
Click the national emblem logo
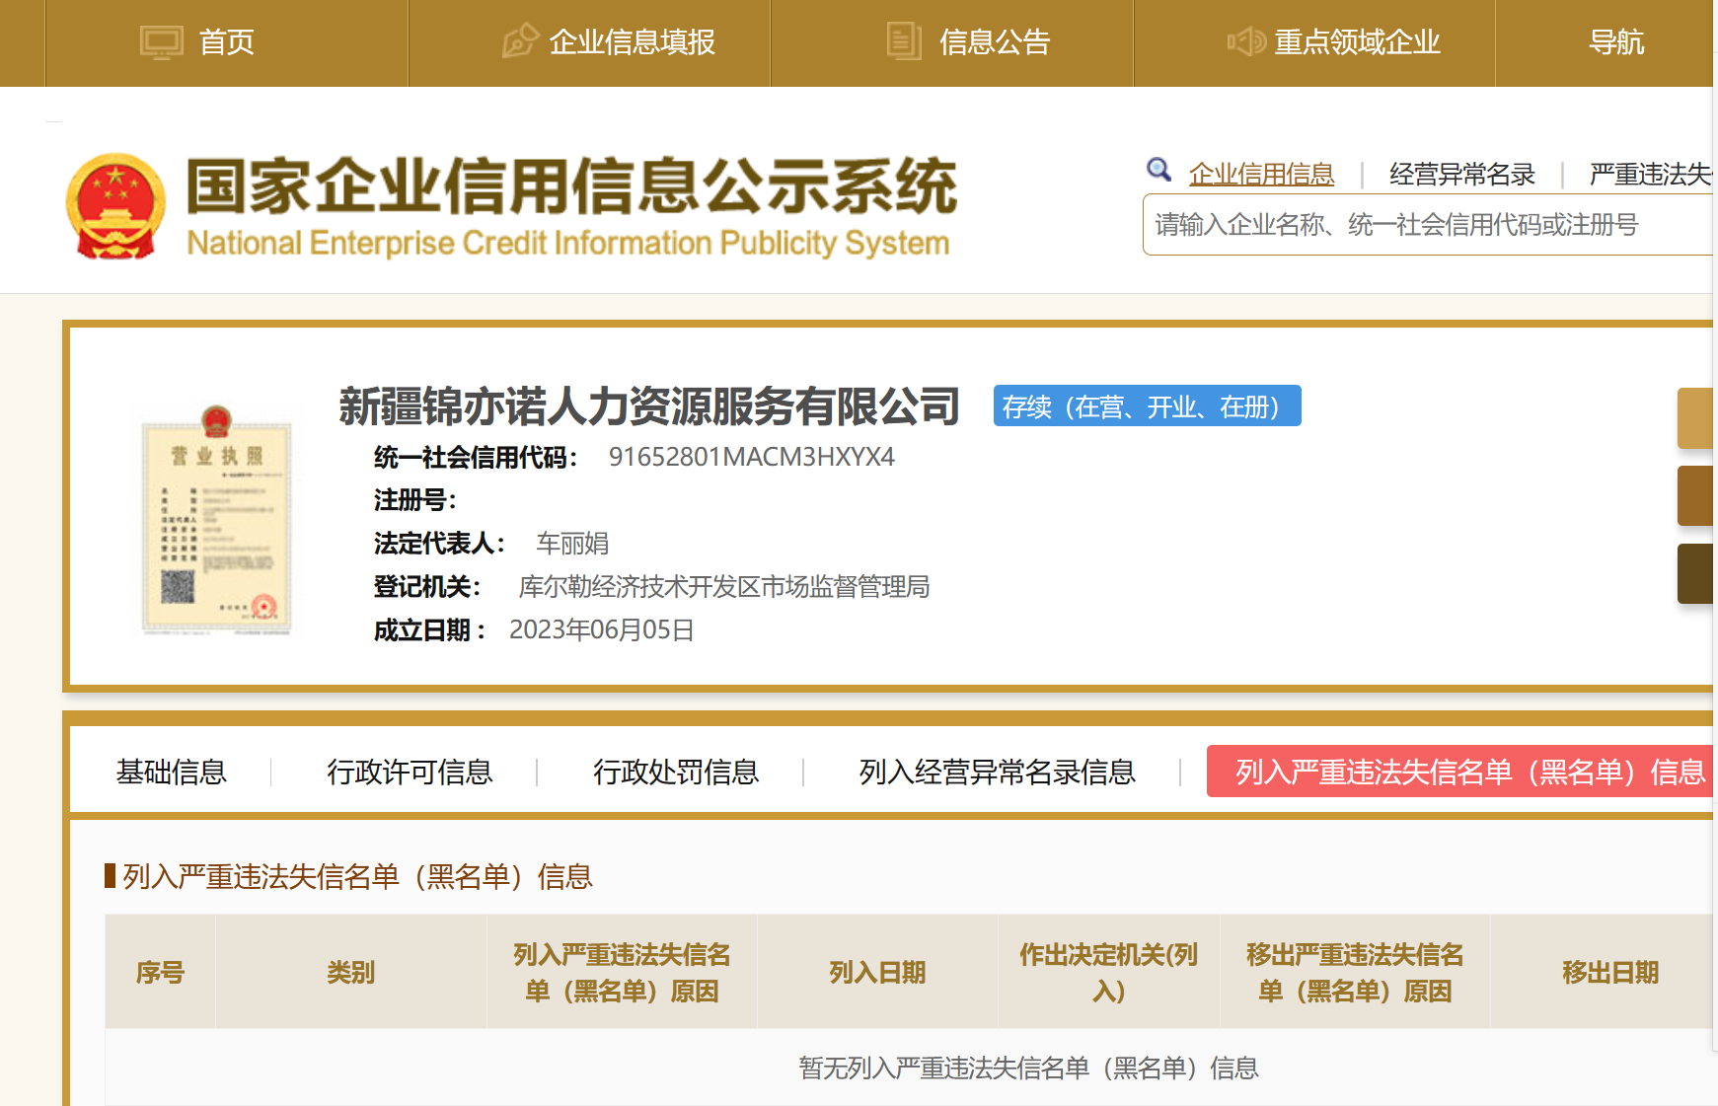click(x=115, y=206)
